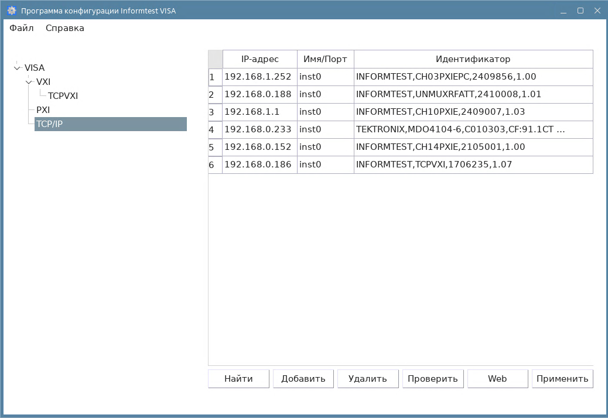
Task: Click the Проверить button
Action: [433, 379]
